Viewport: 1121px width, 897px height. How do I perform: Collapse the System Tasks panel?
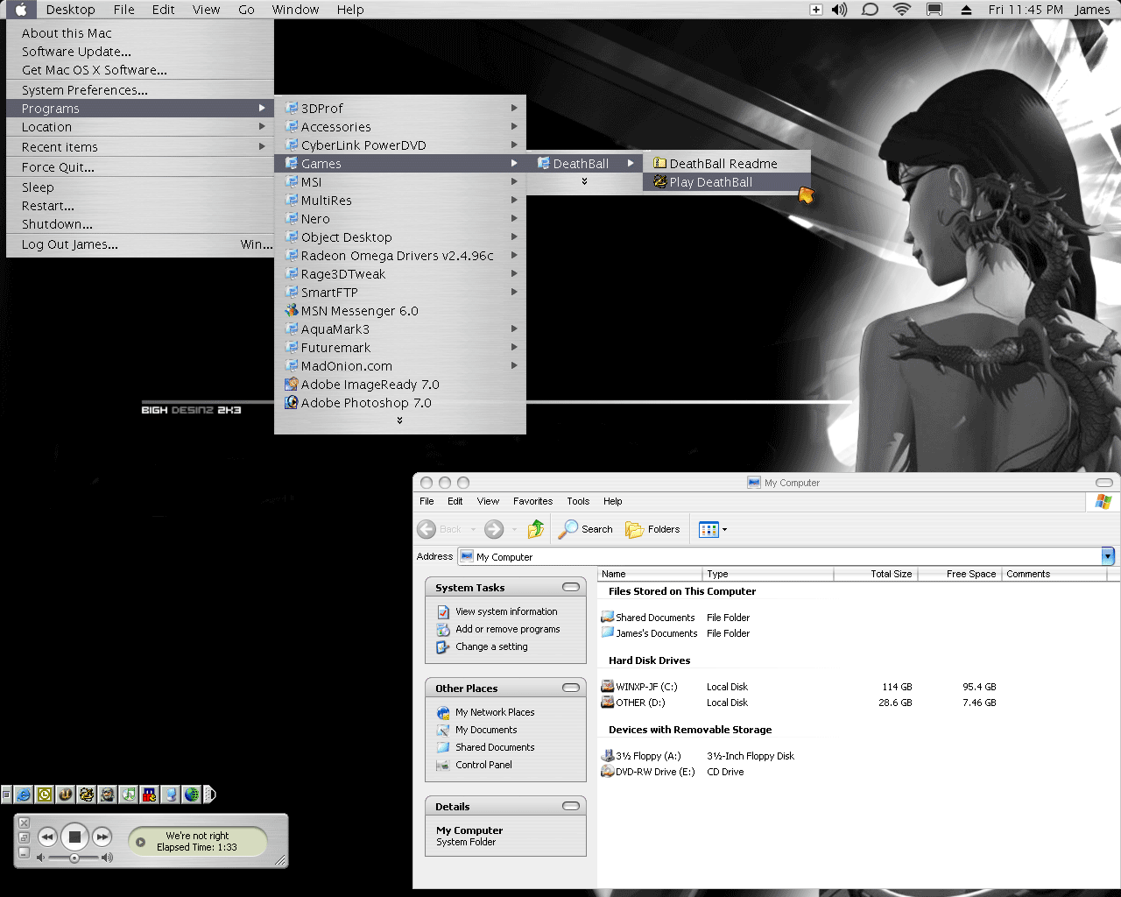click(x=571, y=587)
